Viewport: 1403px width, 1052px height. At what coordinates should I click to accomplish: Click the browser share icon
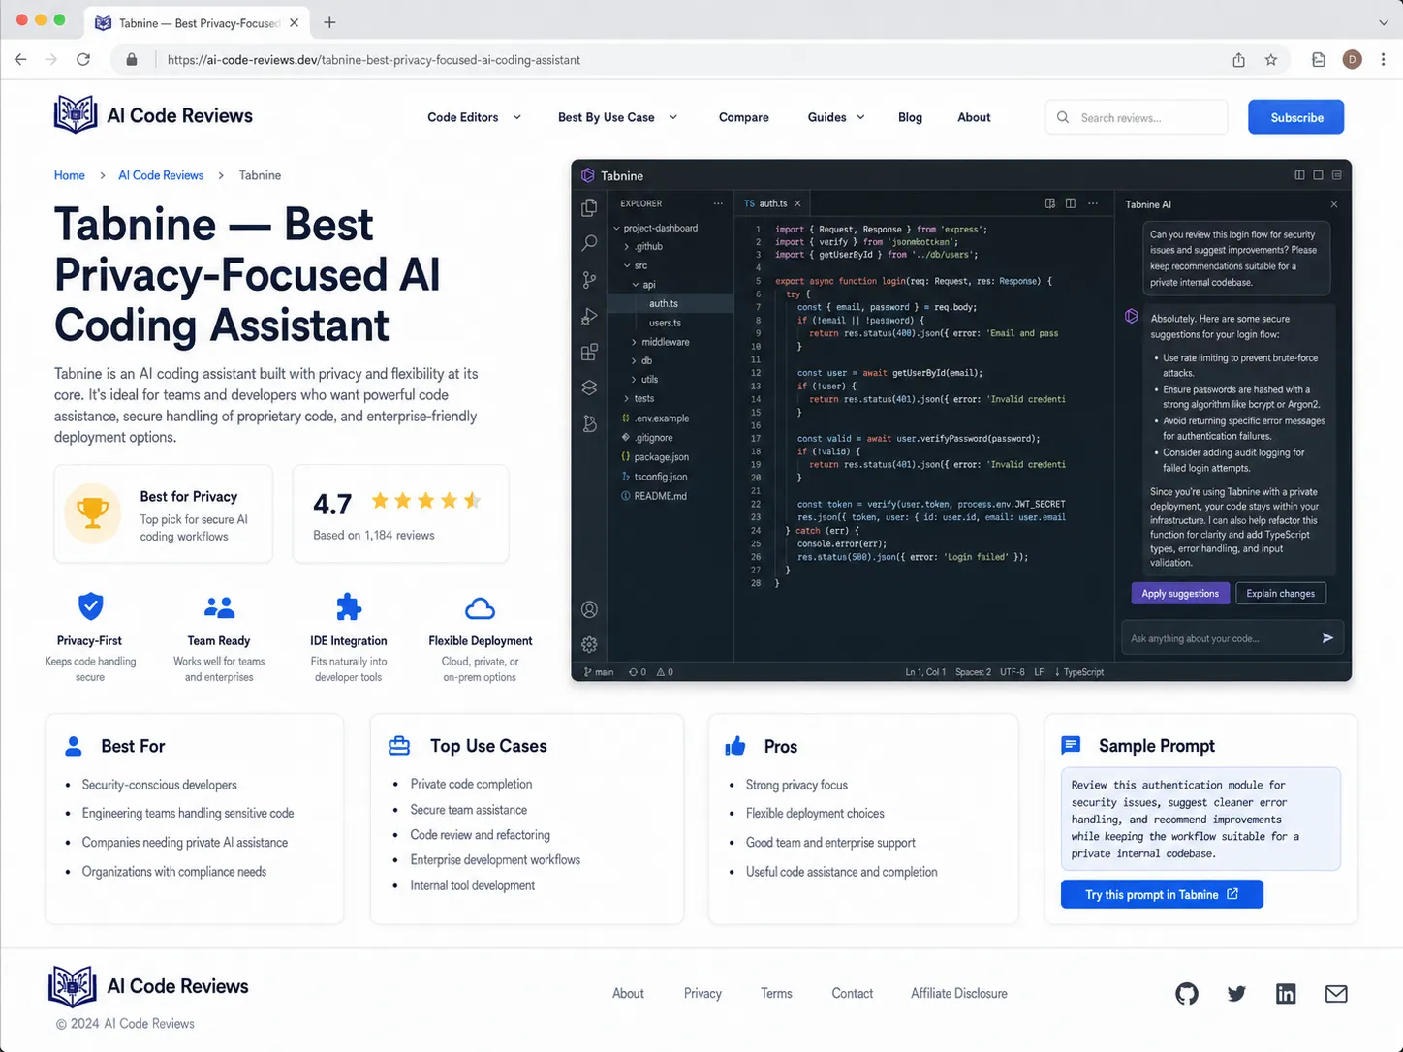pos(1238,60)
